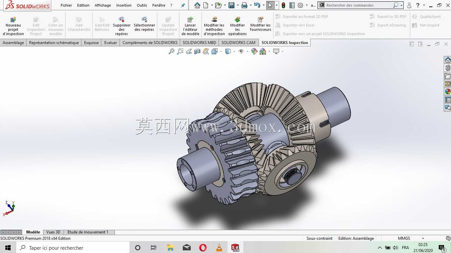The width and height of the screenshot is (451, 253).
Task: Expand the Open file dropdown arrow
Action: 225,5
